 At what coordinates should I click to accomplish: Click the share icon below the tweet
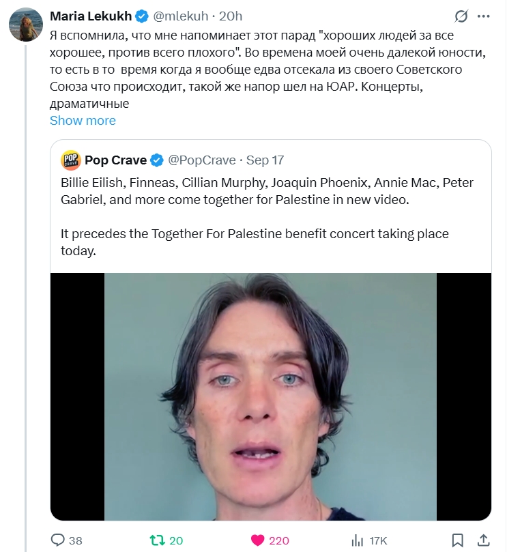coord(482,540)
